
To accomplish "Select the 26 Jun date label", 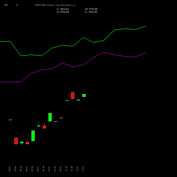I will click(x=10, y=169).
